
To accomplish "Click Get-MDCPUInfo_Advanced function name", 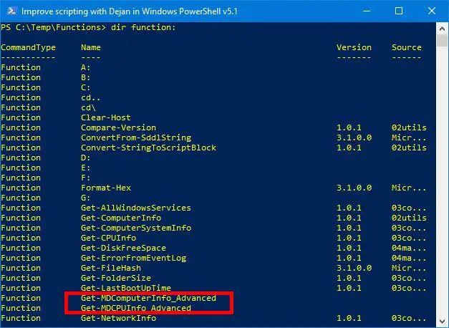I will click(x=136, y=308).
